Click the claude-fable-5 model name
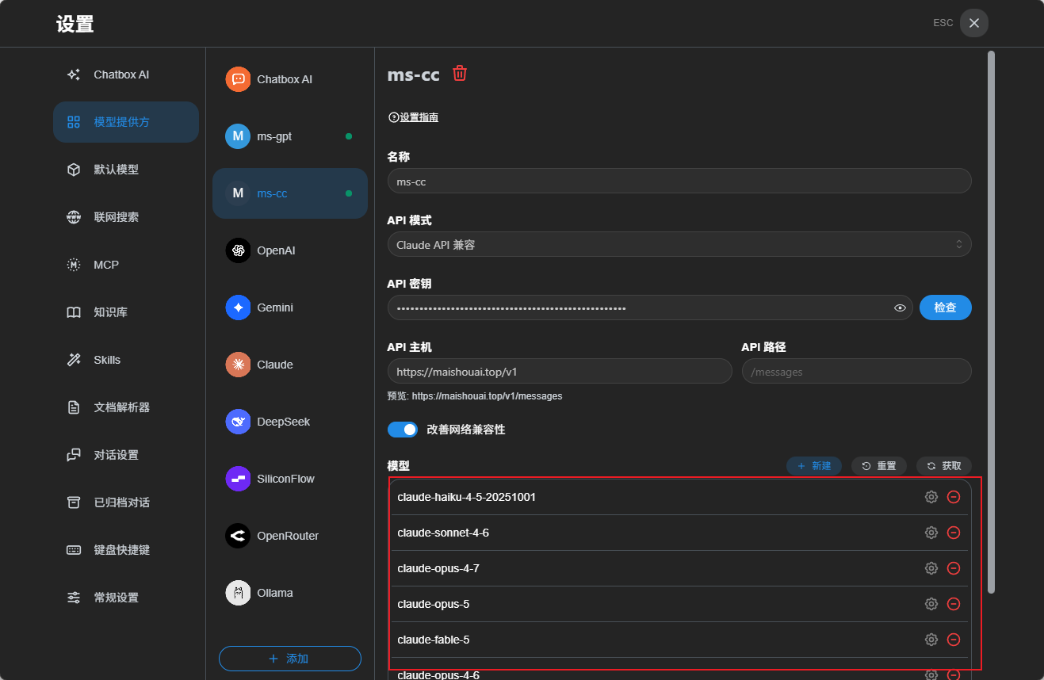The height and width of the screenshot is (680, 1044). pyautogui.click(x=434, y=640)
